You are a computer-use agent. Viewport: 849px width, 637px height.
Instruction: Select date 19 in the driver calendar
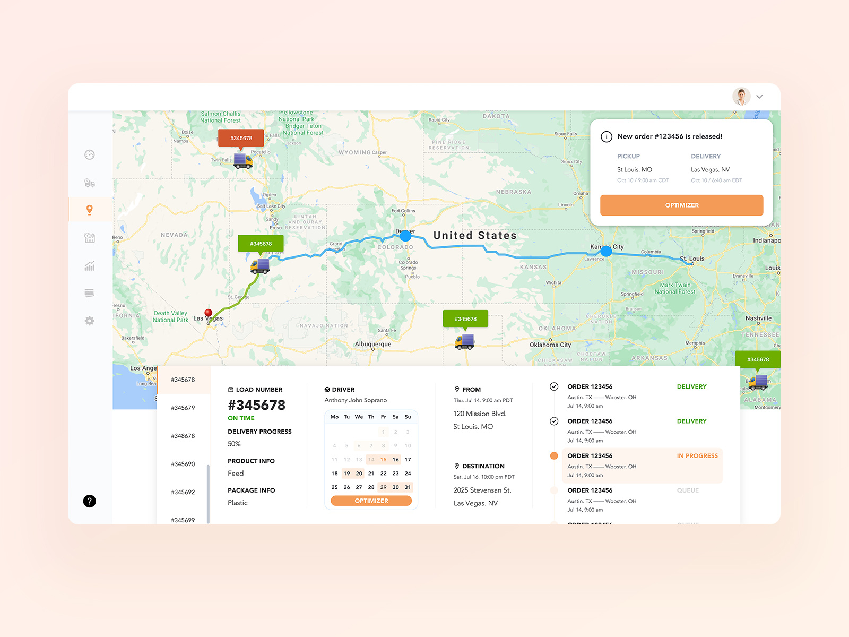(x=346, y=474)
